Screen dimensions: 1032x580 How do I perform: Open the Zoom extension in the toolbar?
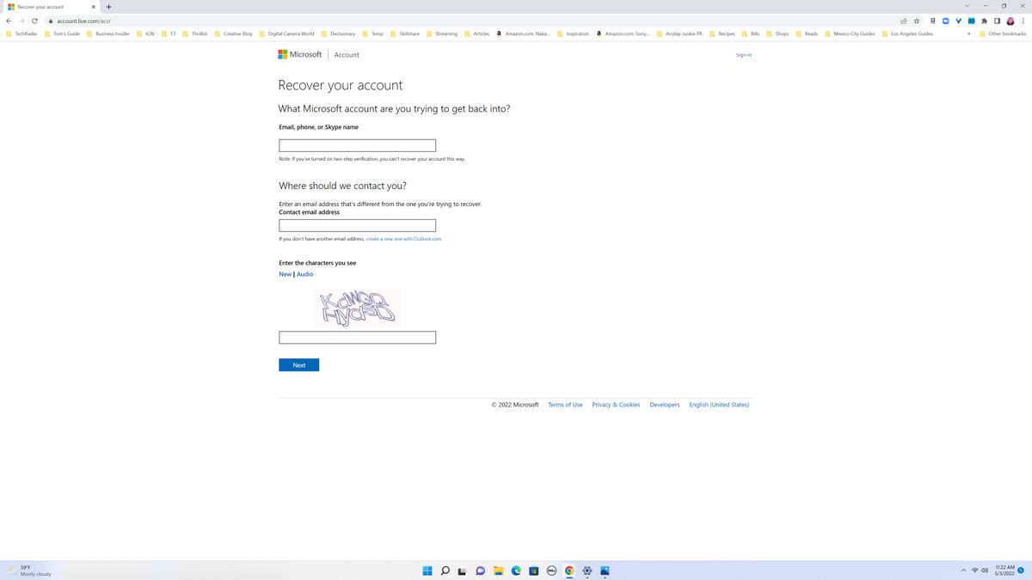(945, 21)
